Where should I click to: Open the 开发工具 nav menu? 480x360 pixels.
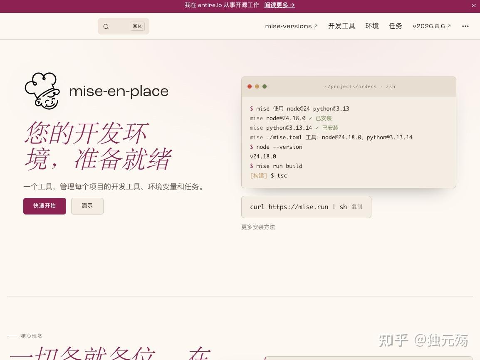(x=341, y=26)
